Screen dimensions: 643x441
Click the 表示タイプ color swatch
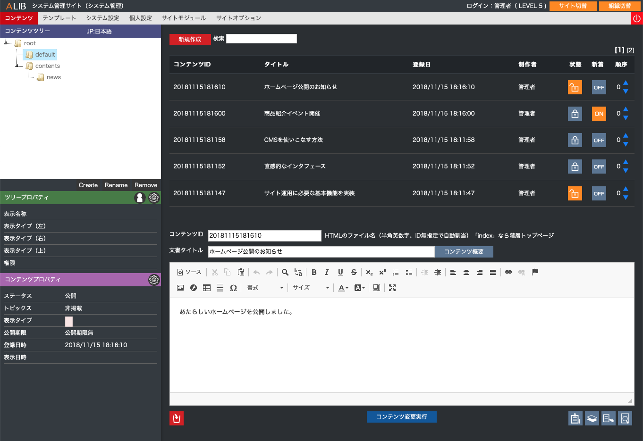pyautogui.click(x=69, y=321)
